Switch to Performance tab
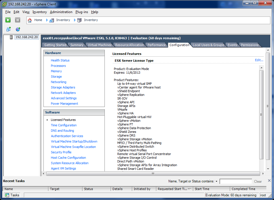The height and width of the screenshot is (200, 274). tap(156, 45)
